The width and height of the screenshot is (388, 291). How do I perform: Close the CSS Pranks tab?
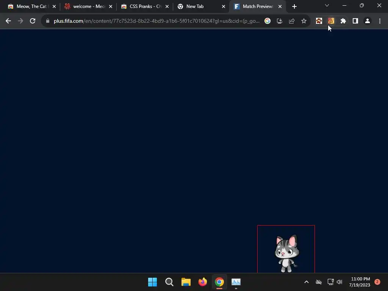tap(167, 7)
